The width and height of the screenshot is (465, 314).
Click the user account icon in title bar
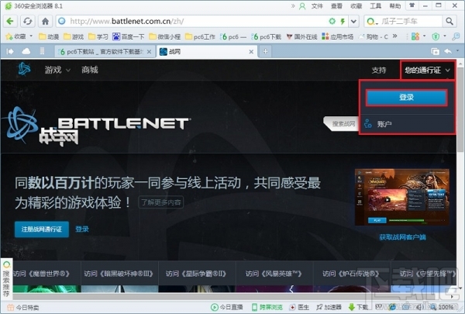click(x=302, y=6)
